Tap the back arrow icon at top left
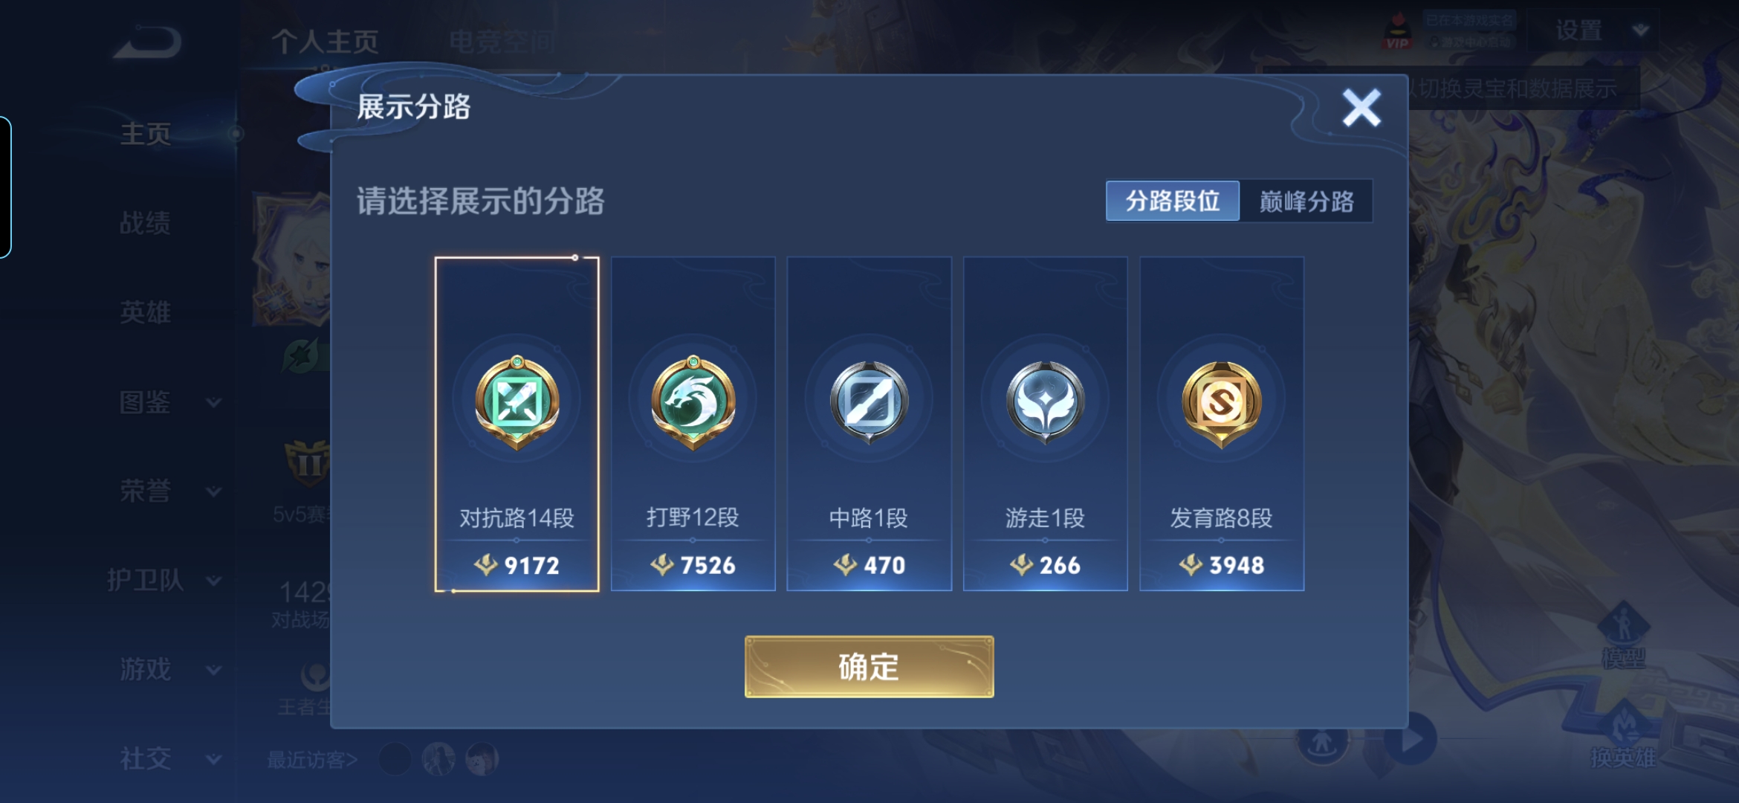Image resolution: width=1739 pixels, height=803 pixels. pos(147,42)
